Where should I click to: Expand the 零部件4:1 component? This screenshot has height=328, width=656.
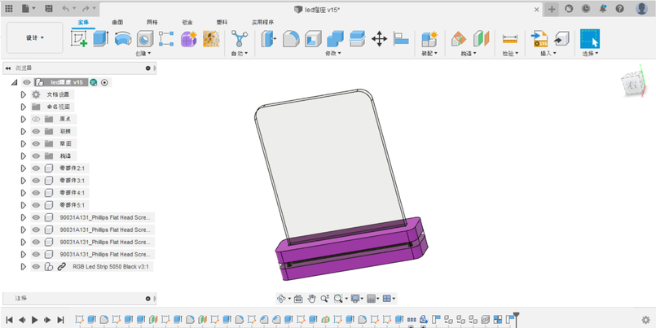pos(24,193)
